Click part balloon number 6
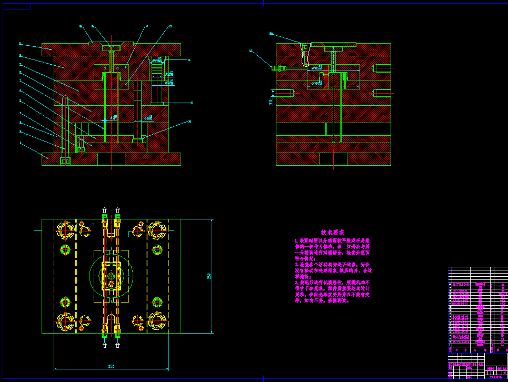Screen dimensions: 508x382 [21, 91]
